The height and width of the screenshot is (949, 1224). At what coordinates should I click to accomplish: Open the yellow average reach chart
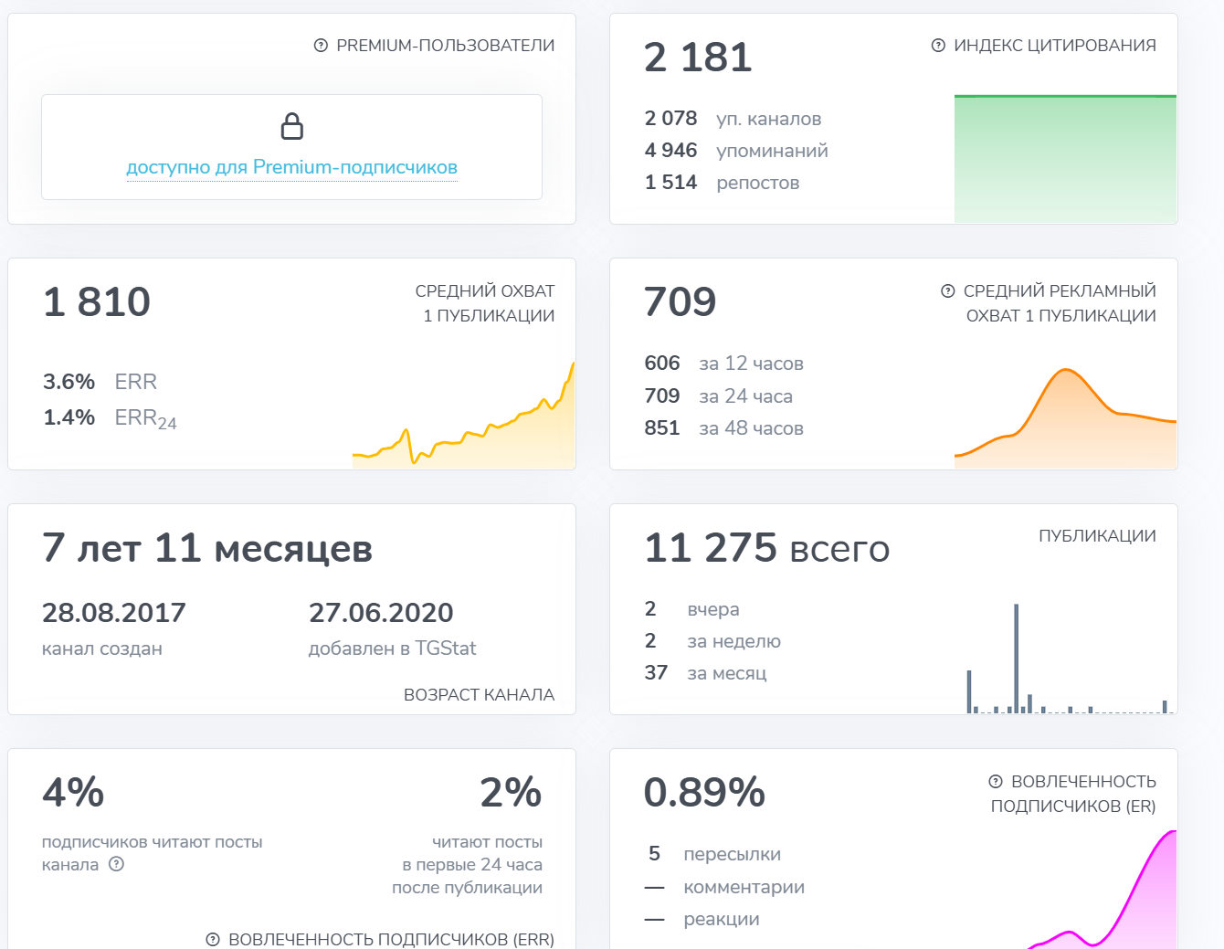[464, 416]
